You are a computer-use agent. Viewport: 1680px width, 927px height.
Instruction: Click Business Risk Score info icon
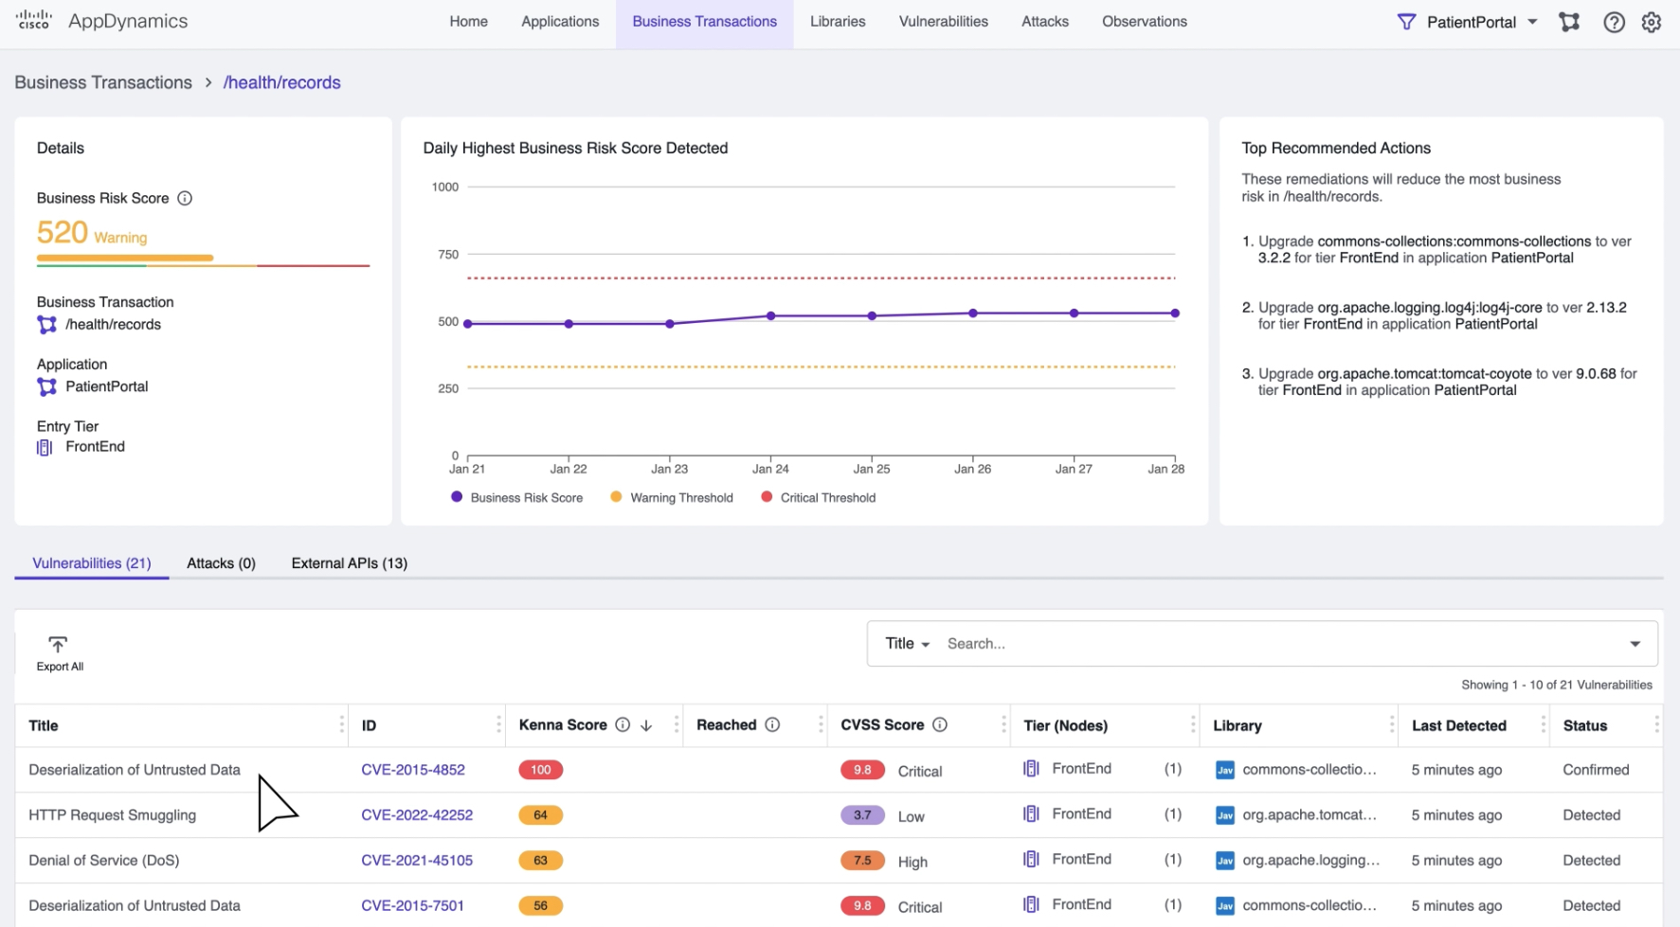tap(185, 198)
